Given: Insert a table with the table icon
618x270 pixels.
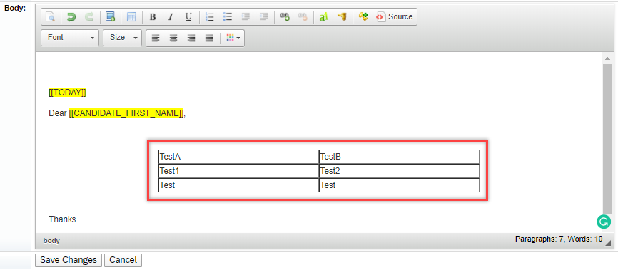Looking at the screenshot, I should 131,16.
